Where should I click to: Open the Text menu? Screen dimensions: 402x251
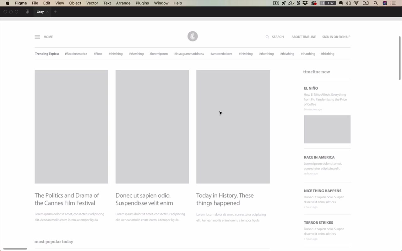point(107,3)
